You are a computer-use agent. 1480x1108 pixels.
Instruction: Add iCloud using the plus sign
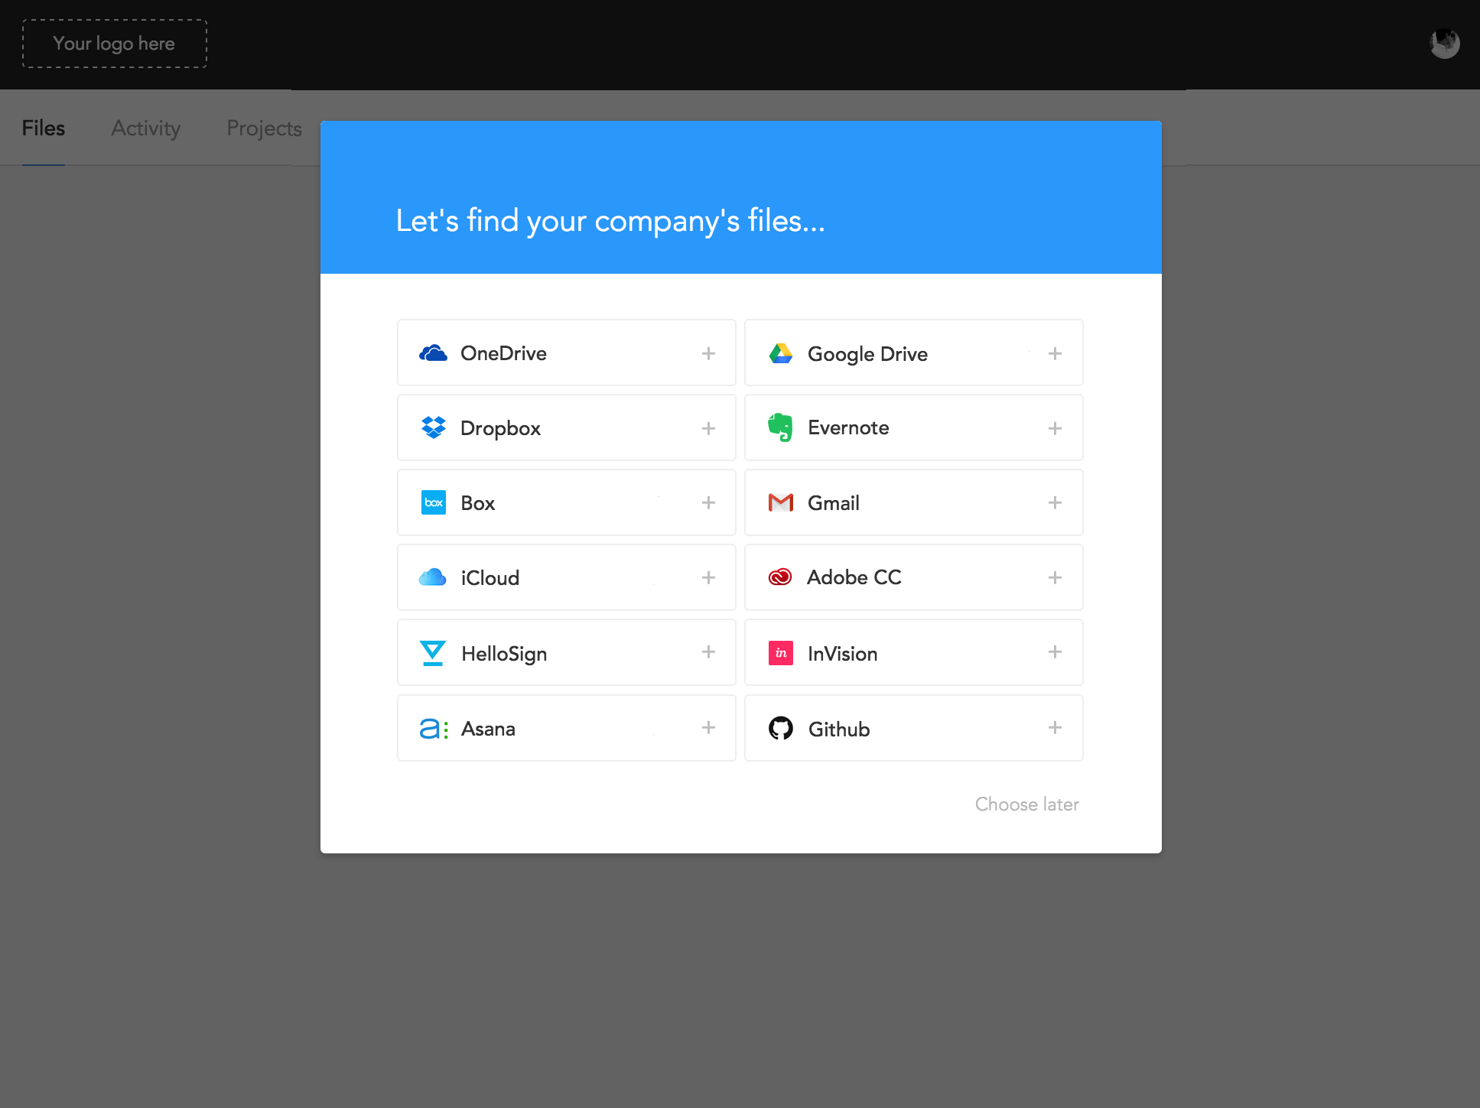708,577
